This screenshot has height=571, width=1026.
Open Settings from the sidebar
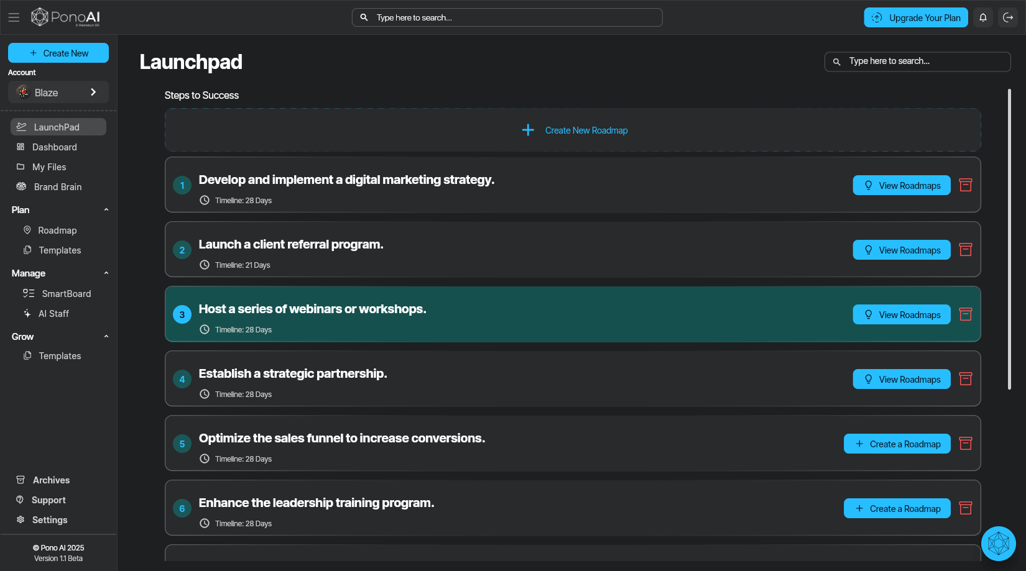[x=50, y=519]
